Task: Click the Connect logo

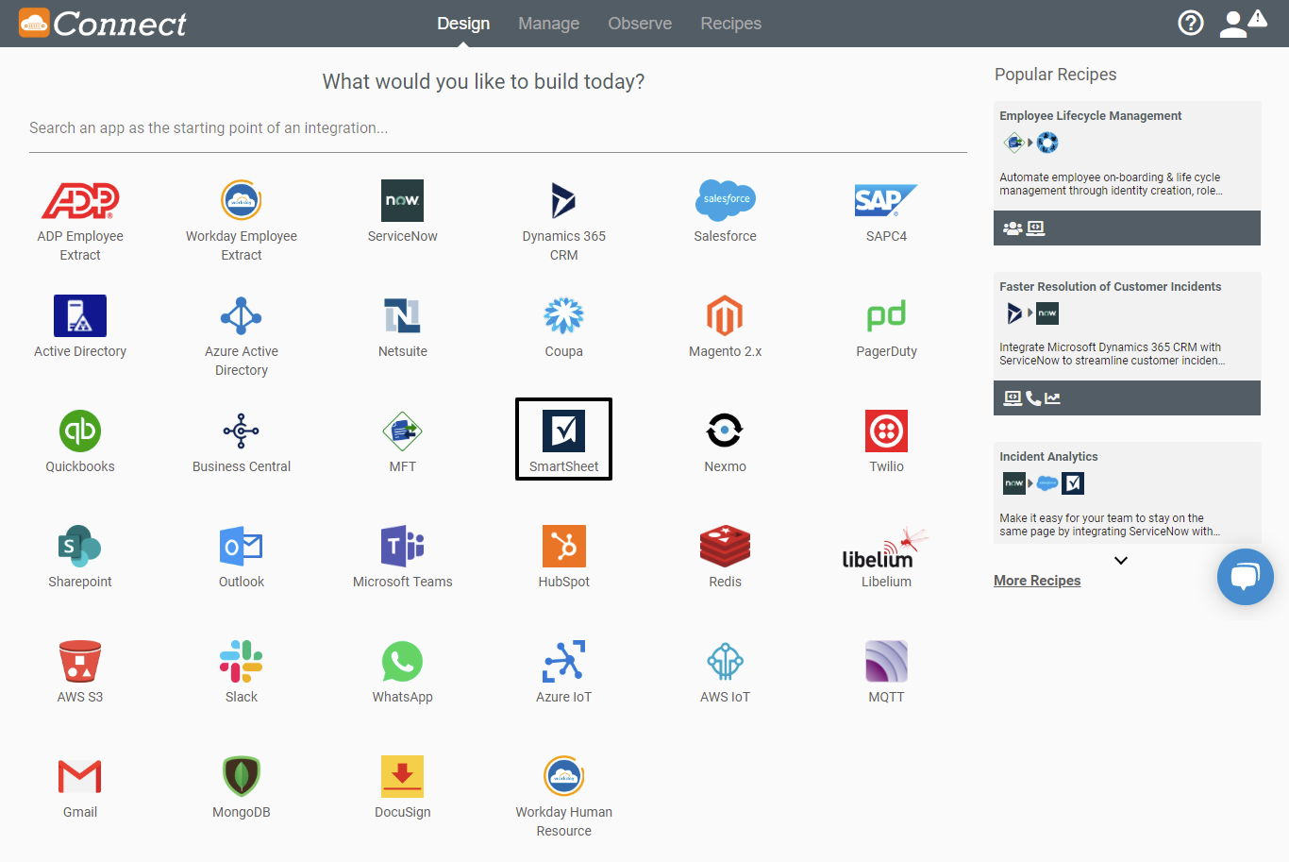Action: (x=103, y=24)
